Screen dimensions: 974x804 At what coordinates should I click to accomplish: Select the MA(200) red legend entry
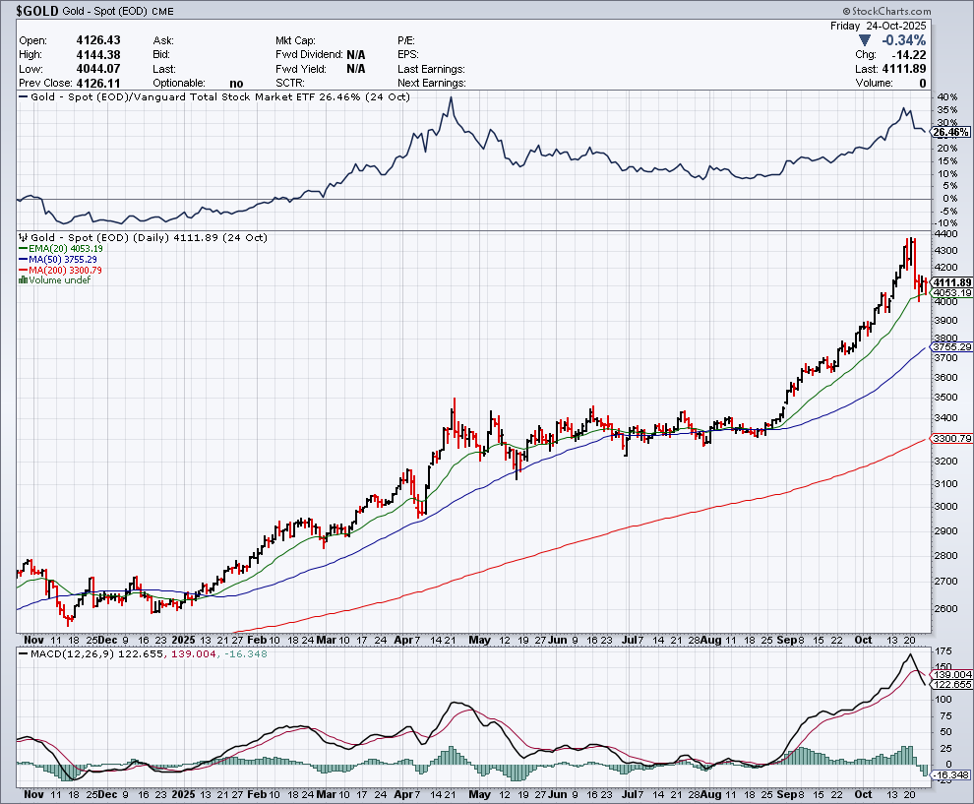click(x=60, y=270)
